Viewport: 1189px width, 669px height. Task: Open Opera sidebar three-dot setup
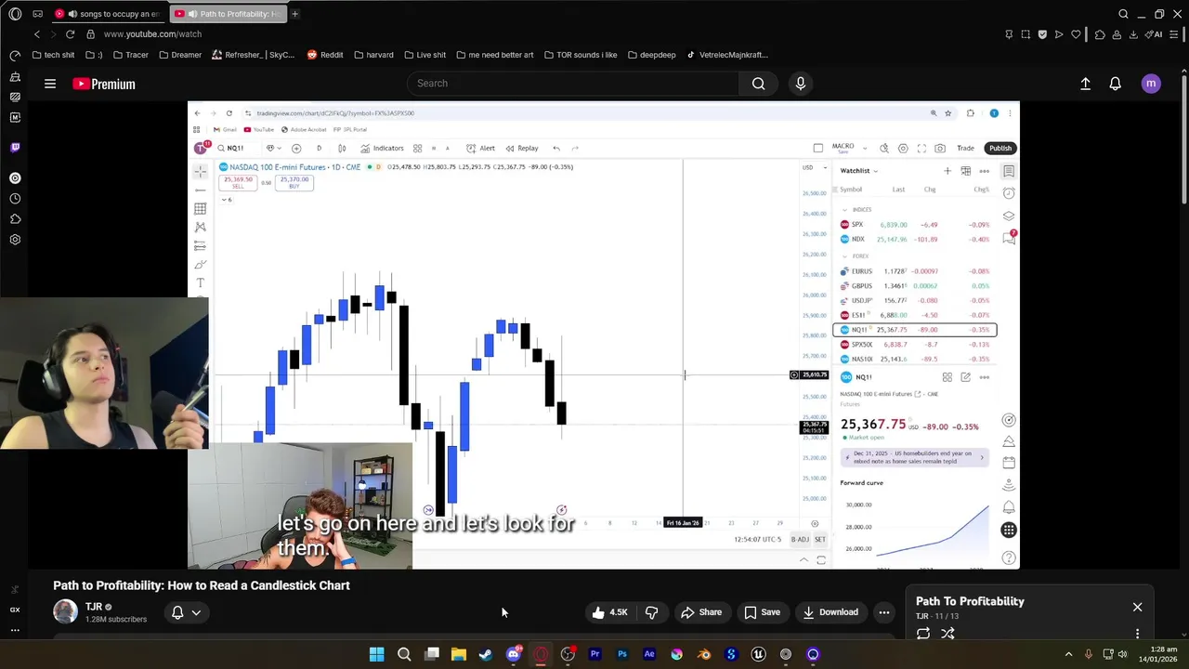click(x=15, y=630)
